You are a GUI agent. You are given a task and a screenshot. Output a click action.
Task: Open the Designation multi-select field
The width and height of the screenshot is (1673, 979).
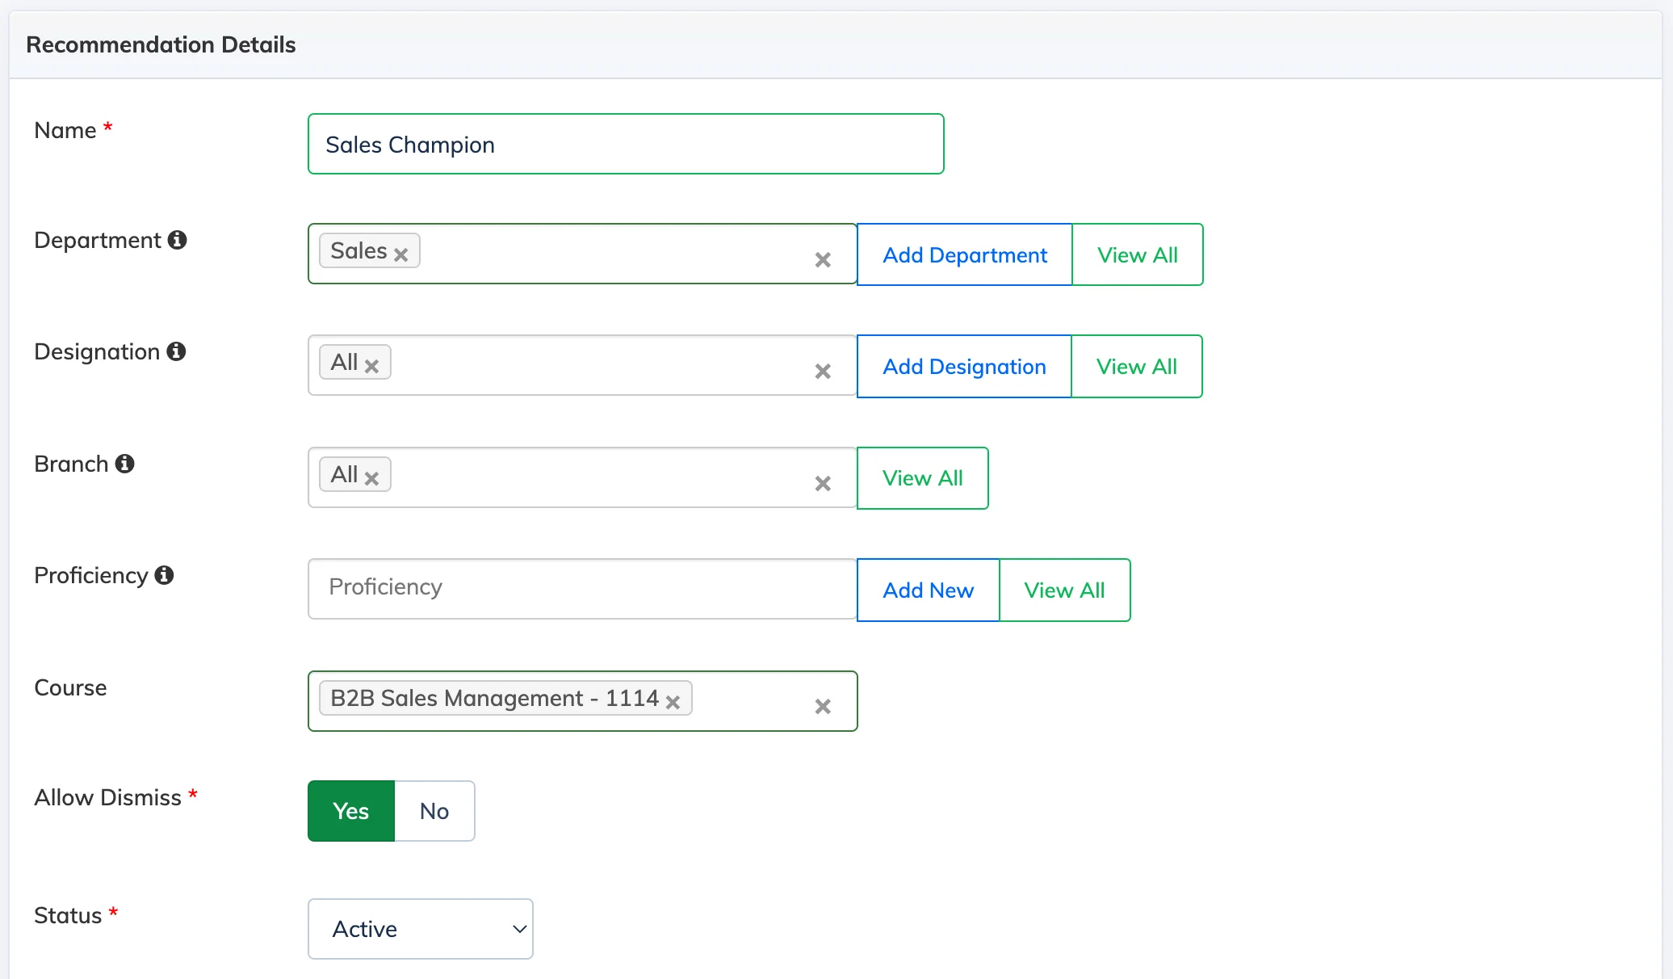(x=582, y=365)
